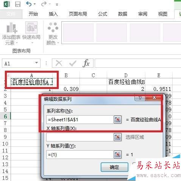This screenshot has height=181, width=181.
Task: Open 快速布局 gallery
Action: (x=31, y=33)
